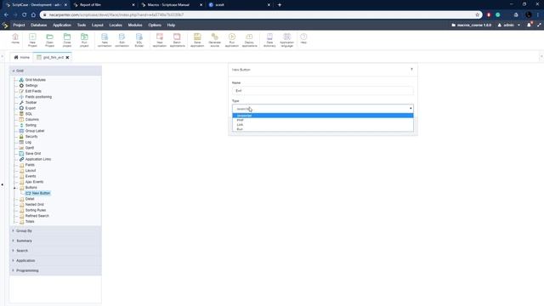Expand the Application section
This screenshot has height=306, width=544.
point(55,260)
